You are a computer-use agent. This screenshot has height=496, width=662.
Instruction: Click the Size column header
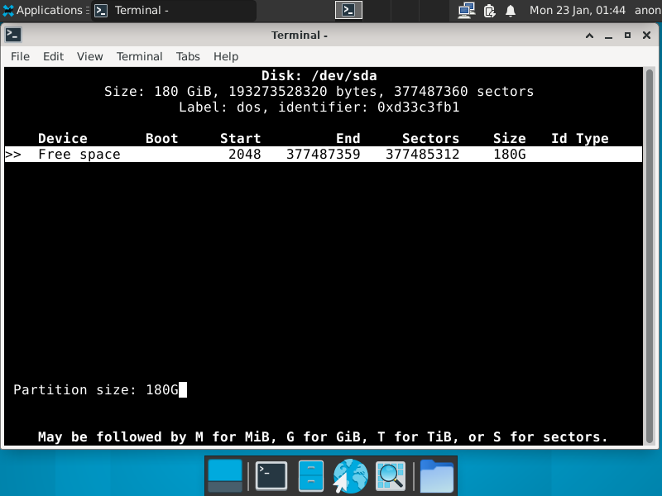[510, 138]
